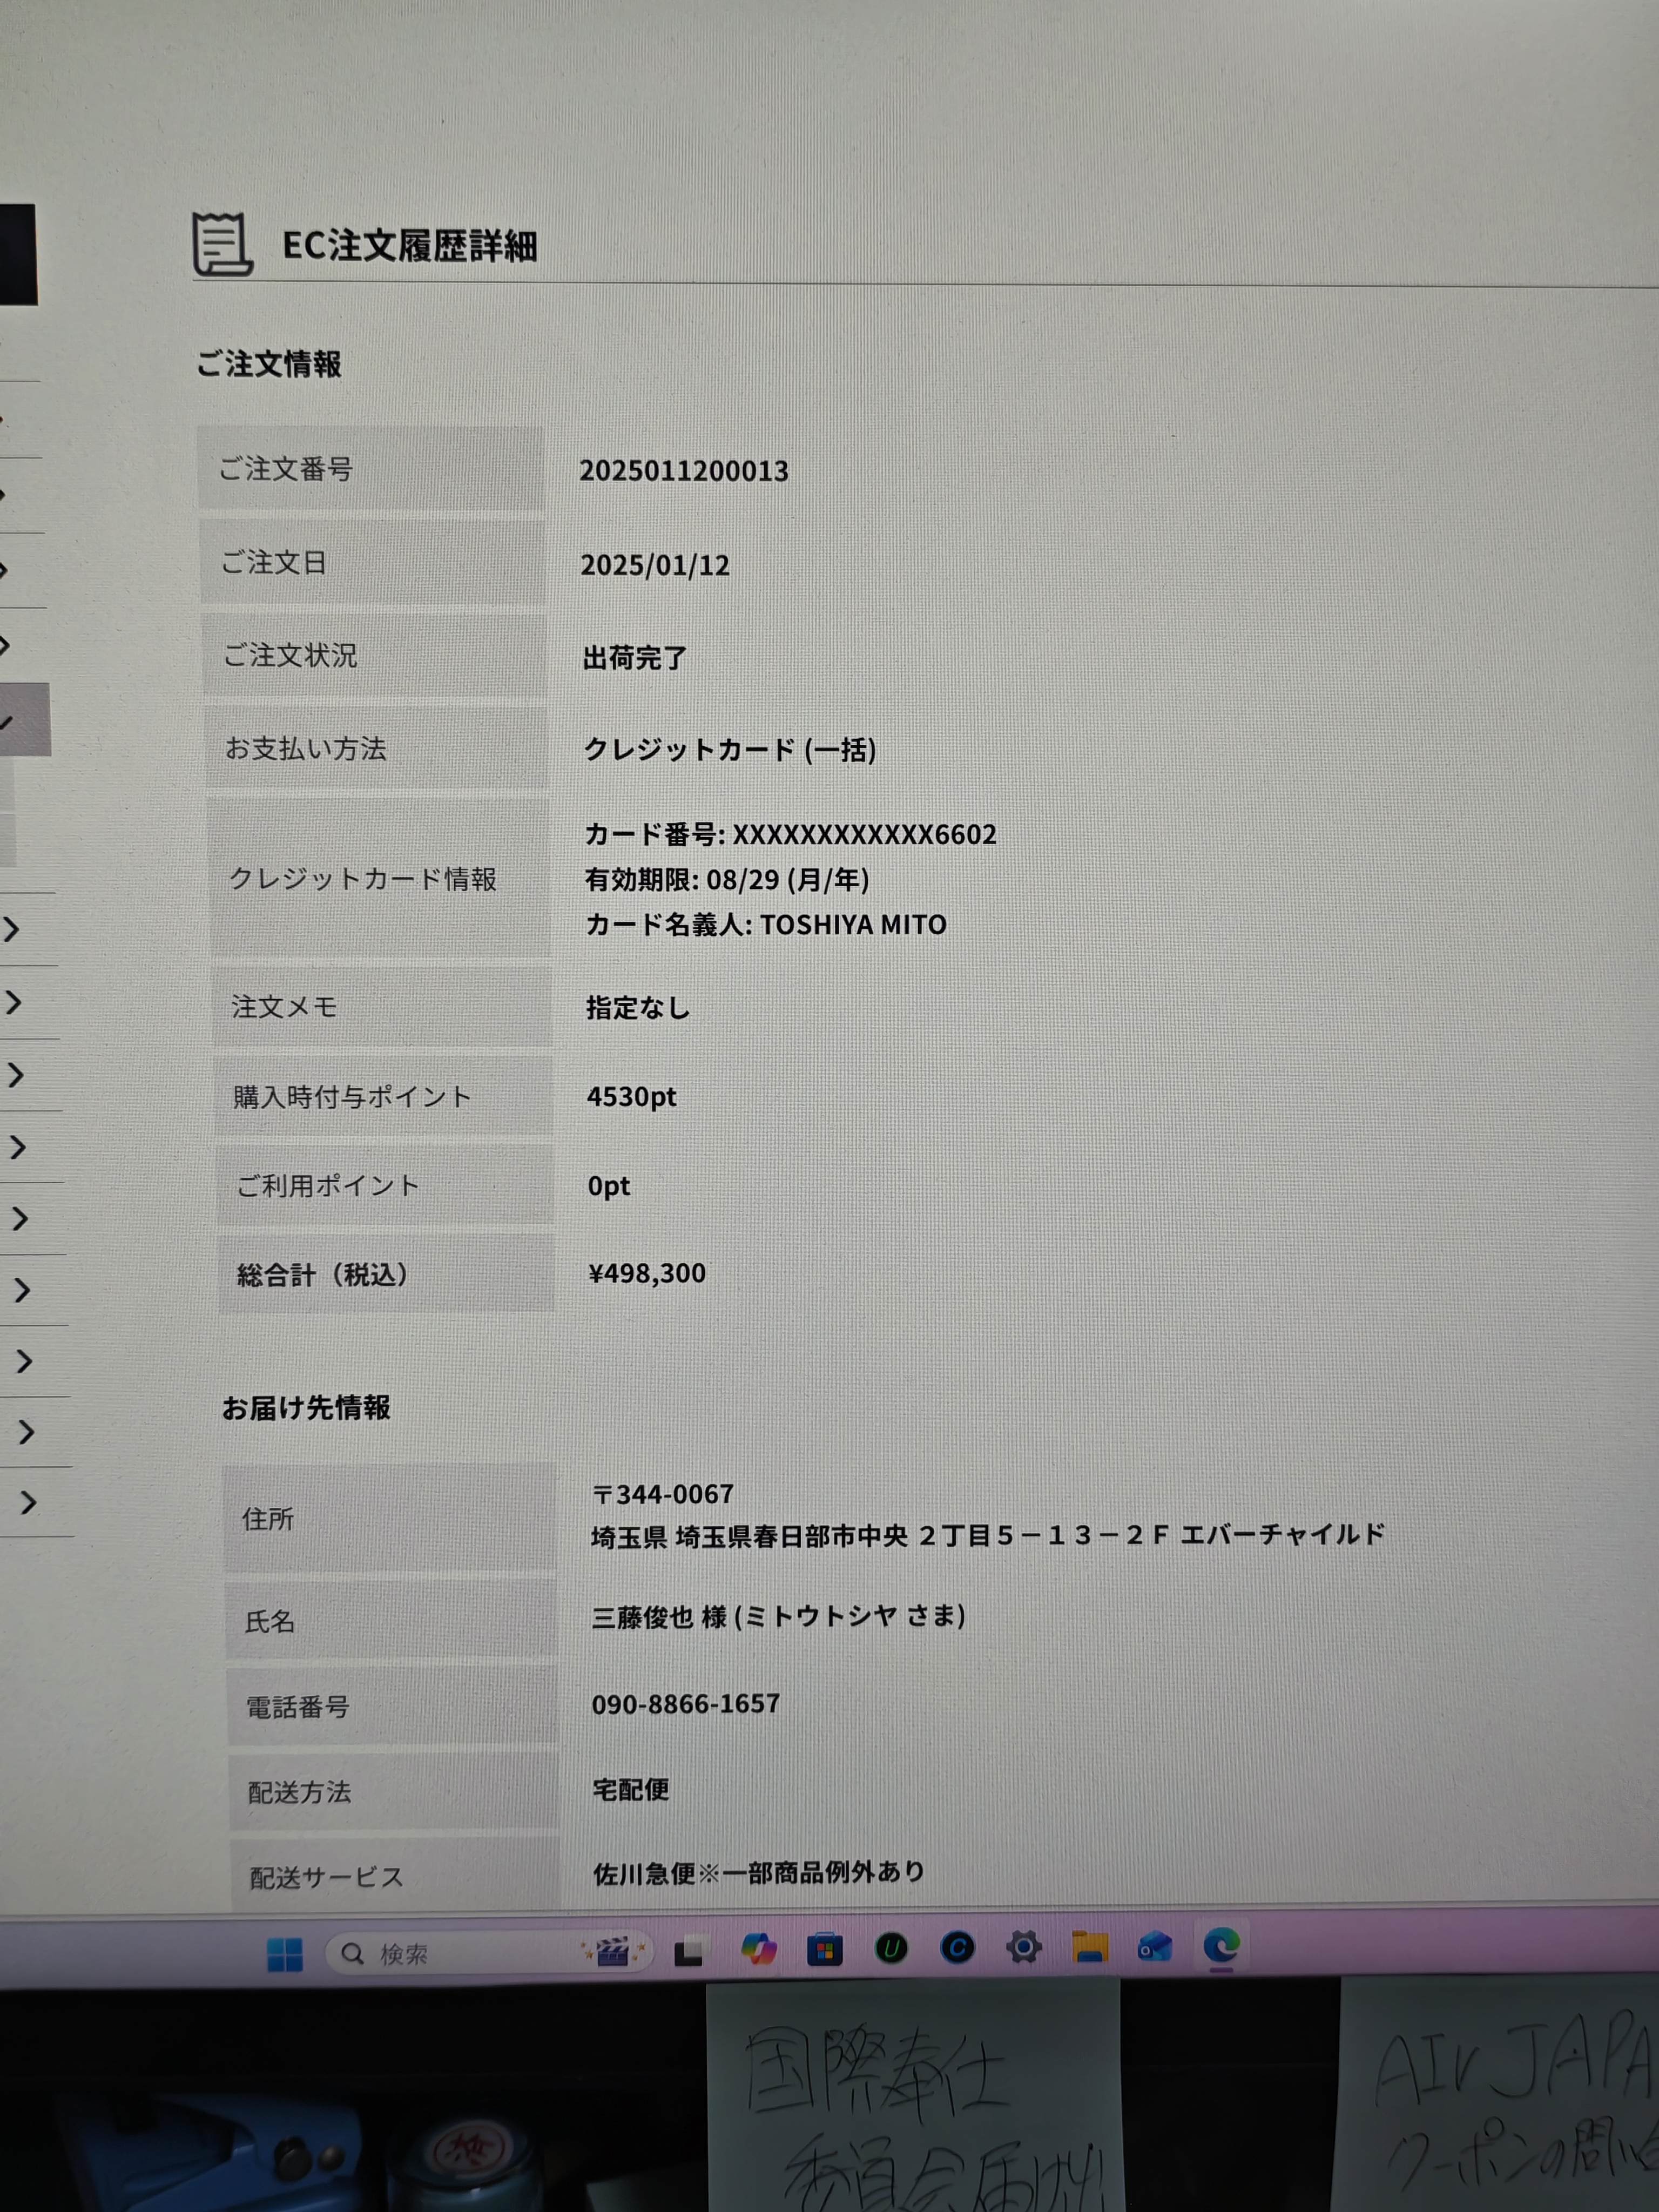Click the clapperboard icon in the search box
1659x2212 pixels.
612,1951
